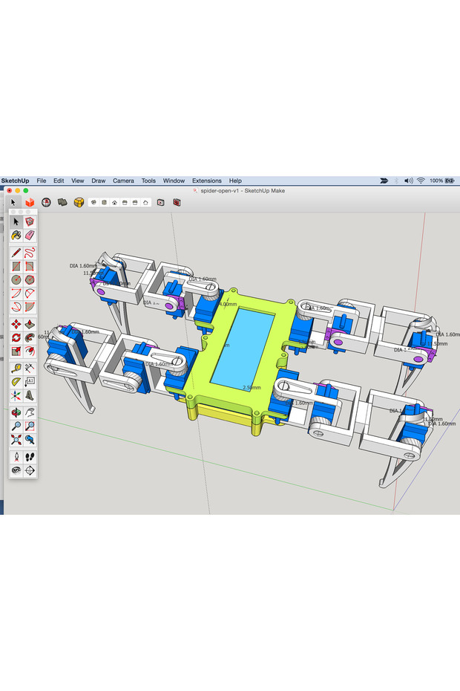Switch to Top view

point(104,202)
